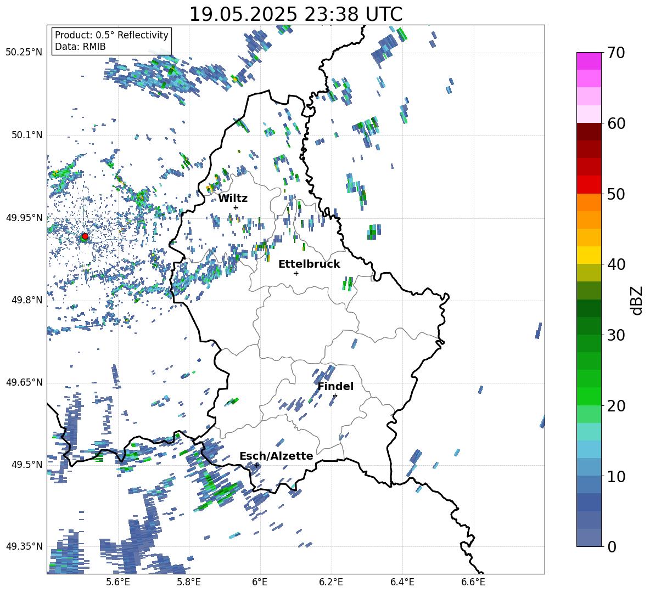This screenshot has width=650, height=593.
Task: Click the bright green swatch at 20 dBZ
Action: point(589,396)
